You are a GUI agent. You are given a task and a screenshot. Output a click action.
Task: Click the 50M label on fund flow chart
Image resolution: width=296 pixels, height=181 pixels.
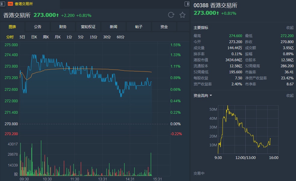[213, 109]
